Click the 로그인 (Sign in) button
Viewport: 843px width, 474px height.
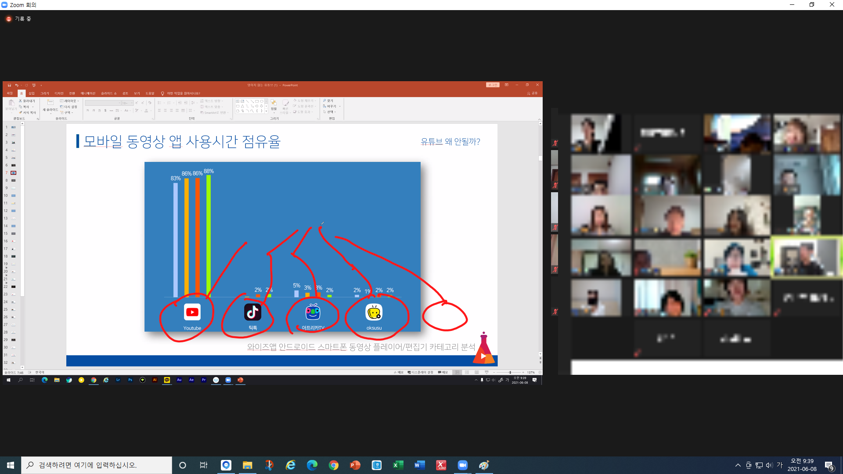pyautogui.click(x=493, y=85)
